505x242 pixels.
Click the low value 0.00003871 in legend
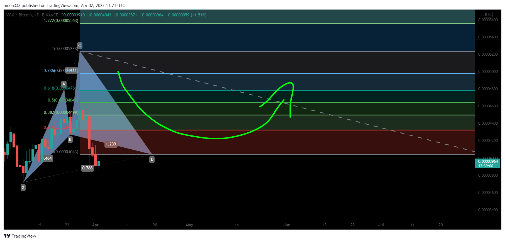126,15
